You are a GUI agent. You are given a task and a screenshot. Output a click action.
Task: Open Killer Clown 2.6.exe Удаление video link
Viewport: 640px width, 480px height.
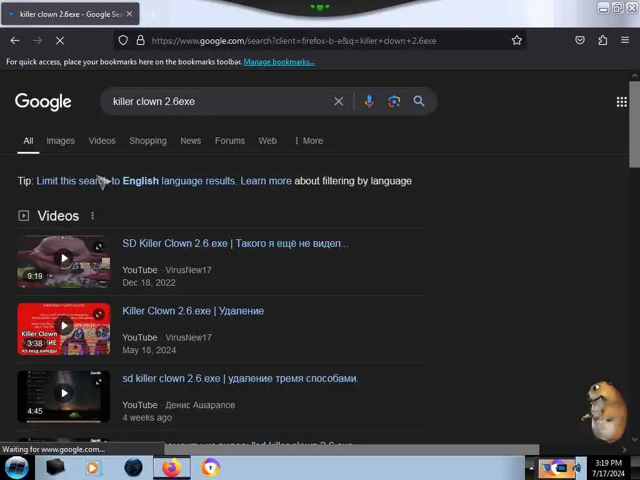(193, 311)
